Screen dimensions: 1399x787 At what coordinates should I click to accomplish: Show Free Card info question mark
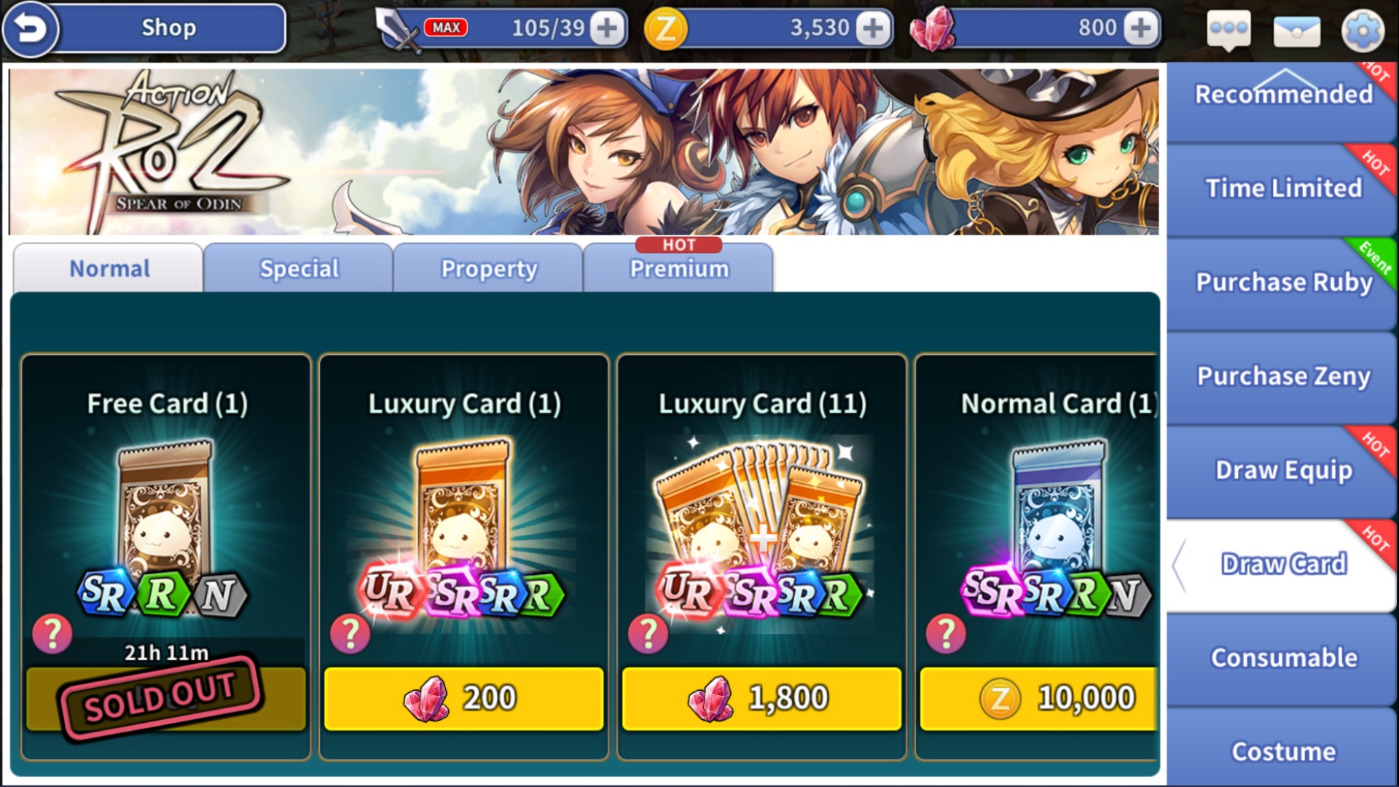52,633
